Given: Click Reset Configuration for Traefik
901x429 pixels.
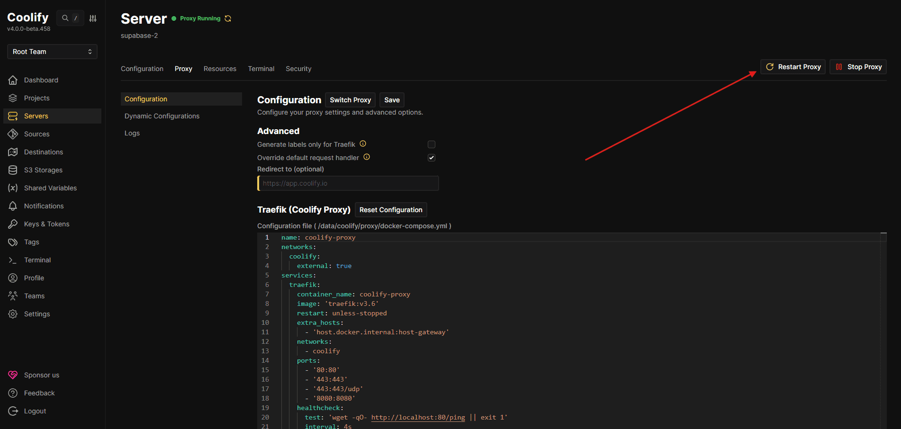Looking at the screenshot, I should 391,210.
